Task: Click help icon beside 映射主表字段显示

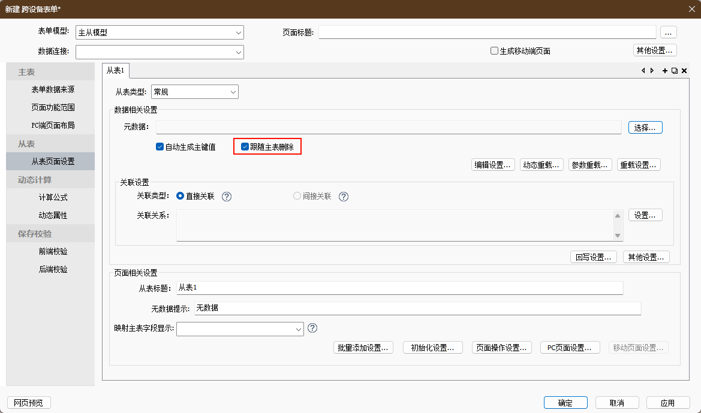Action: click(x=312, y=328)
